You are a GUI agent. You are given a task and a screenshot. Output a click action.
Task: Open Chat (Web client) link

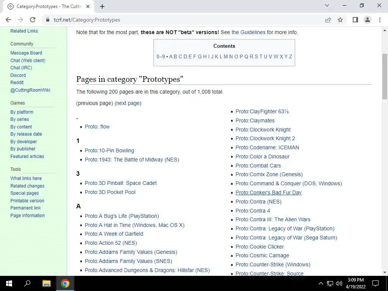click(x=28, y=60)
